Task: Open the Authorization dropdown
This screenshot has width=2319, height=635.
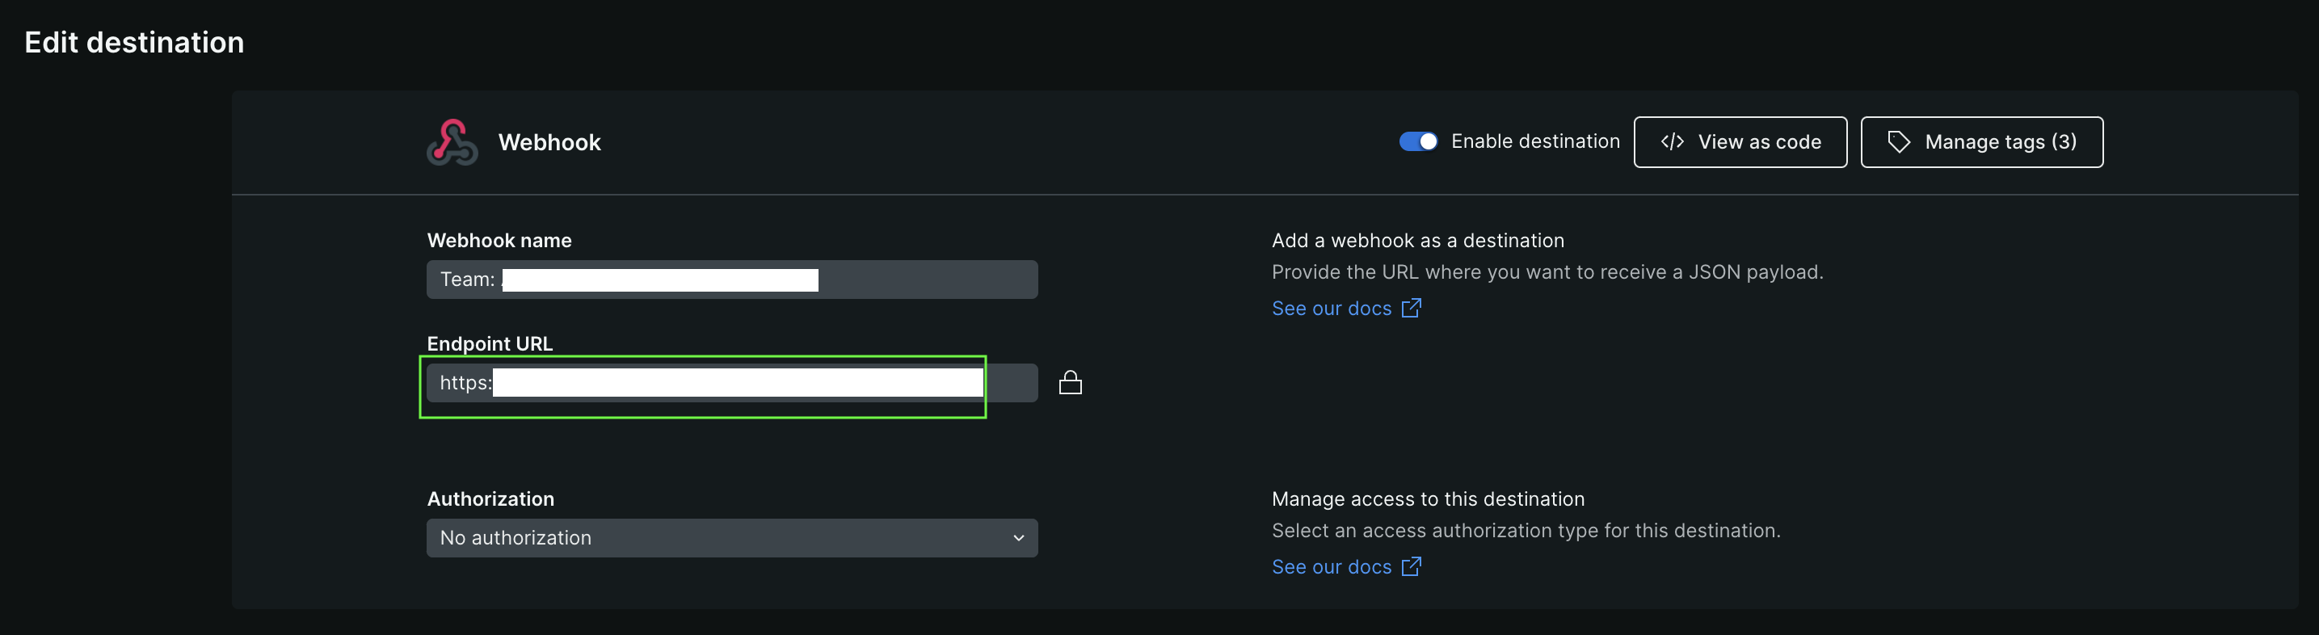Action: [731, 538]
